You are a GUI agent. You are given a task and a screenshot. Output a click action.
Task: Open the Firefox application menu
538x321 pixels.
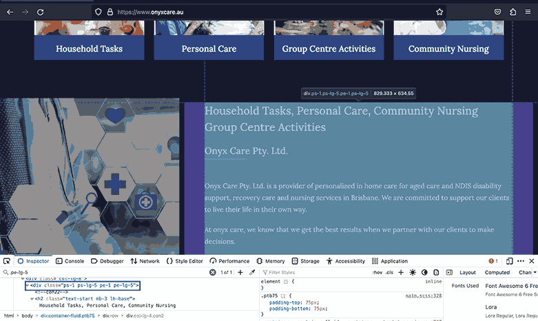[x=528, y=12]
